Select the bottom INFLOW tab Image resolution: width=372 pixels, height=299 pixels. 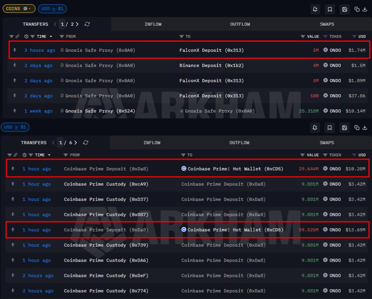(x=152, y=142)
